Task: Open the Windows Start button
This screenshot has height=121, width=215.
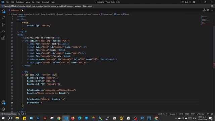Action: click(3, 118)
